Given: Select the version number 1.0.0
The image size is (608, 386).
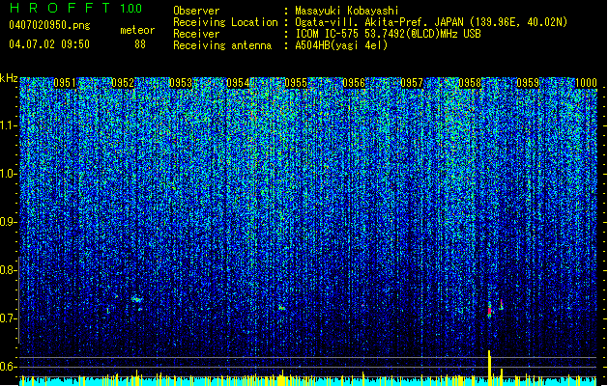Looking at the screenshot, I should pyautogui.click(x=131, y=9).
